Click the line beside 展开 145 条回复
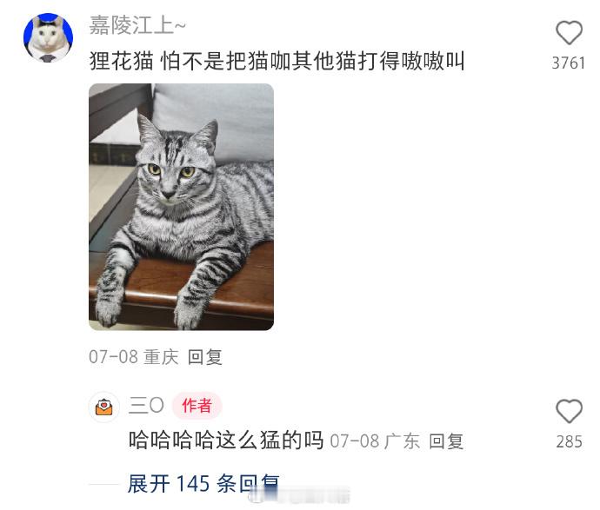 pyautogui.click(x=103, y=484)
